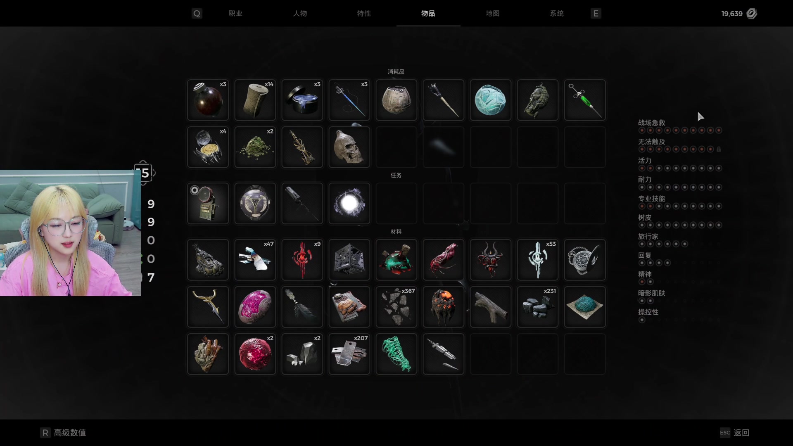793x446 pixels.
Task: Click the old radio quest item
Action: click(208, 204)
